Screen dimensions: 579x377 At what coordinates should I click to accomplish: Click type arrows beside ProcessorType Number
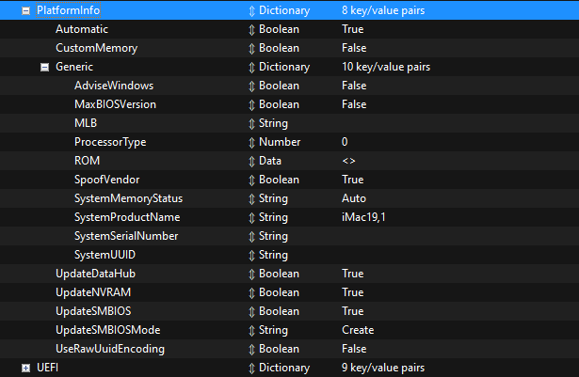[251, 142]
